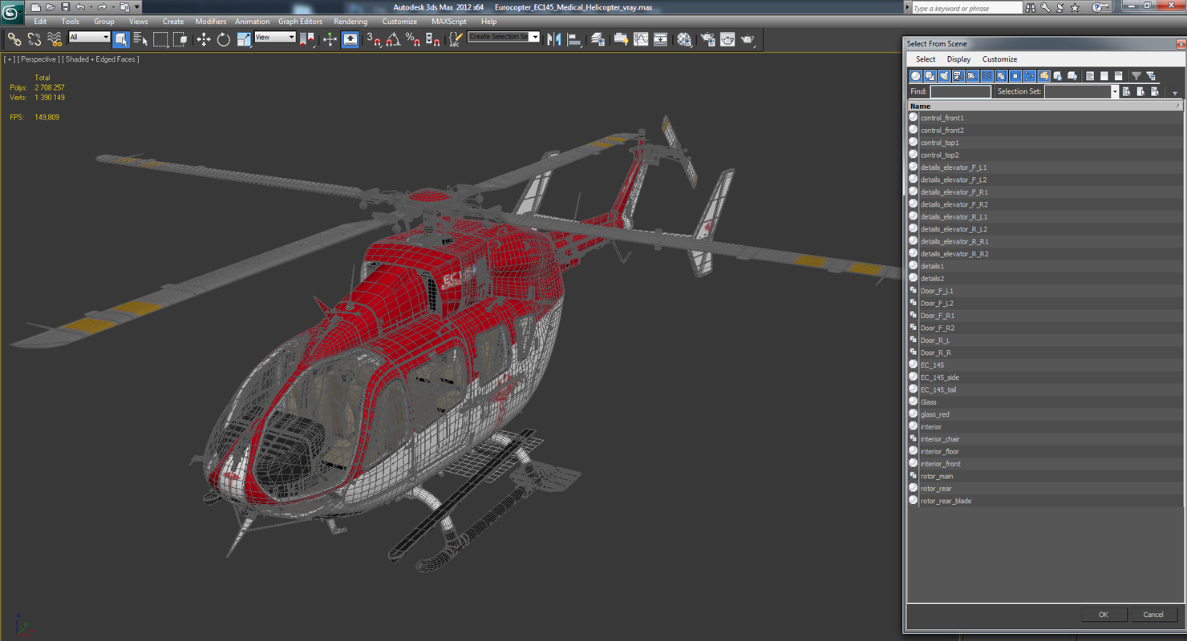Toggle Spinner Snap
Image resolution: width=1187 pixels, height=641 pixels.
click(x=432, y=39)
